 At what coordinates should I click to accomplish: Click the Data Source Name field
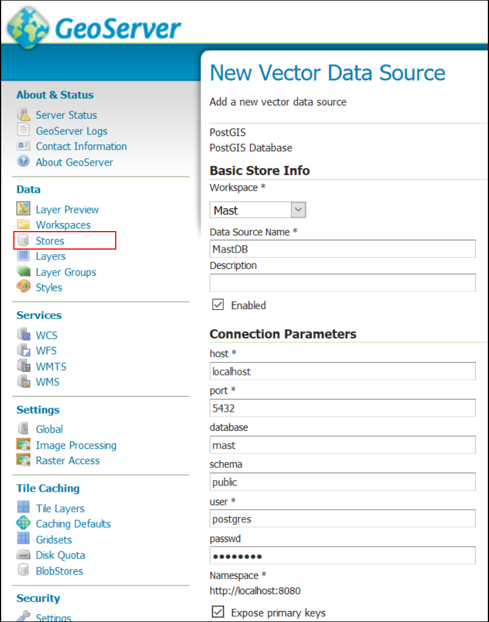(343, 249)
